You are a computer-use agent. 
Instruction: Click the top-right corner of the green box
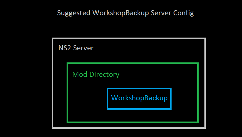pos(198,64)
